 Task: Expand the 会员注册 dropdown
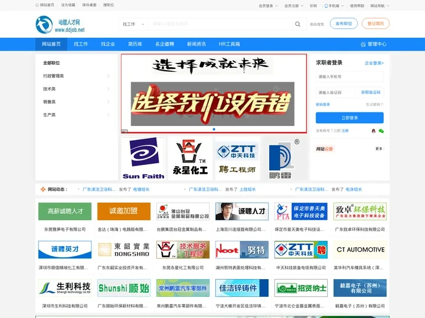point(294,6)
